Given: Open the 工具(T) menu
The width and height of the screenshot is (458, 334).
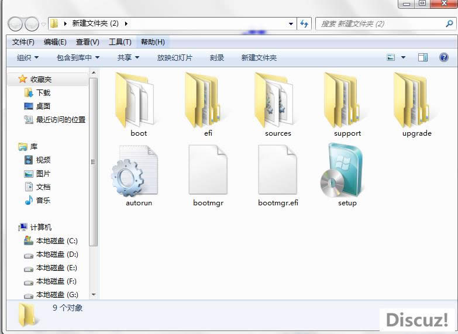Looking at the screenshot, I should 120,42.
